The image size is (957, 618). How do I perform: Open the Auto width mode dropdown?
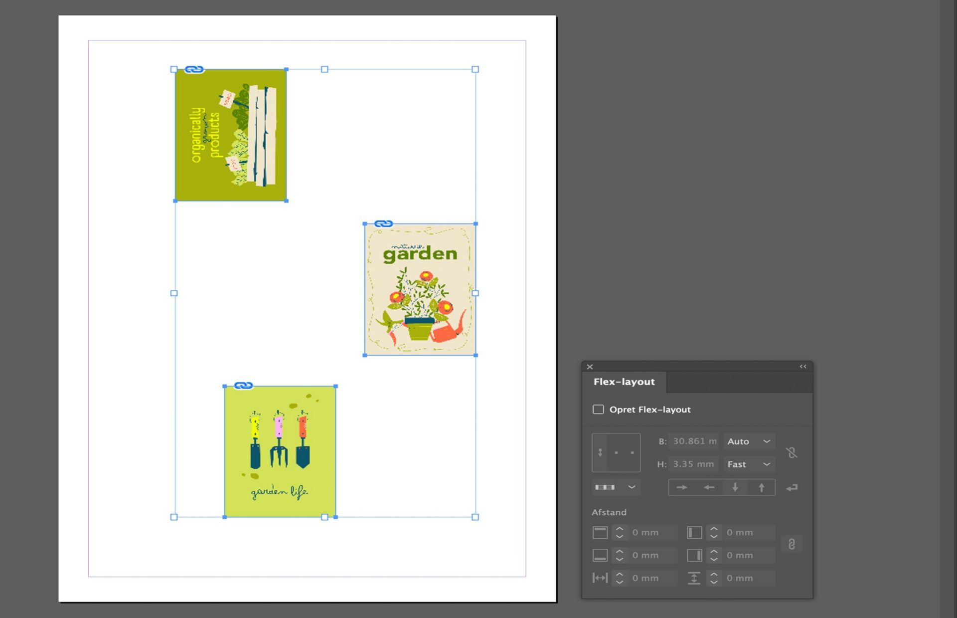coord(749,441)
